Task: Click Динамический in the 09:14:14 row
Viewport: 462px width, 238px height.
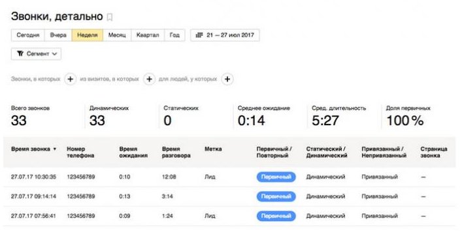Action: point(325,196)
